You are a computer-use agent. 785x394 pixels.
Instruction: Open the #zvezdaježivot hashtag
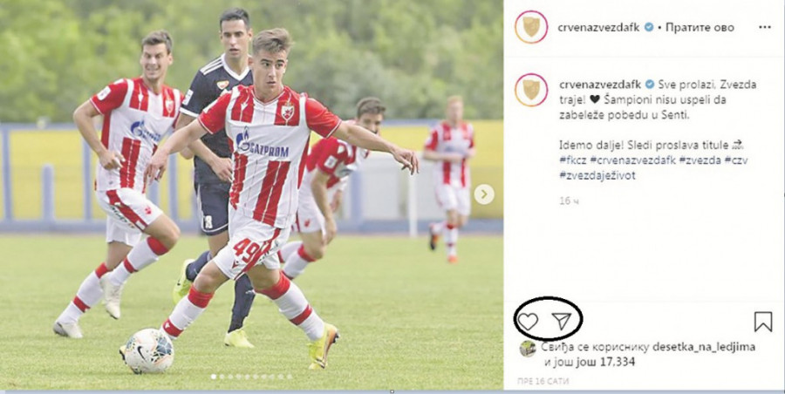click(x=597, y=176)
